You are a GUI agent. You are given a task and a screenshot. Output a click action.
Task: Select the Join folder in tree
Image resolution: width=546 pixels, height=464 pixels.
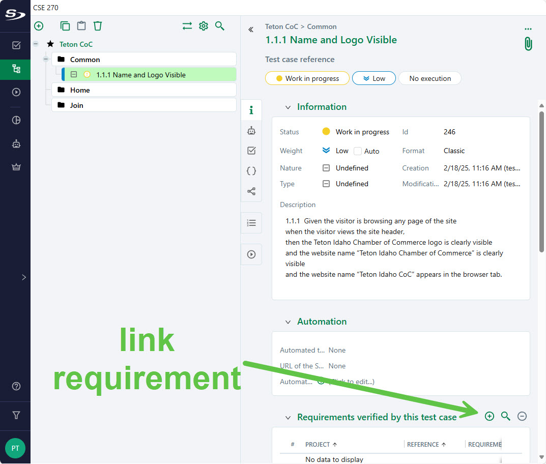pos(77,105)
